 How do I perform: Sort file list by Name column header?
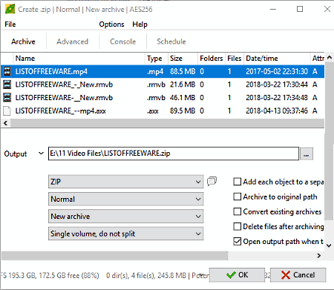click(79, 59)
